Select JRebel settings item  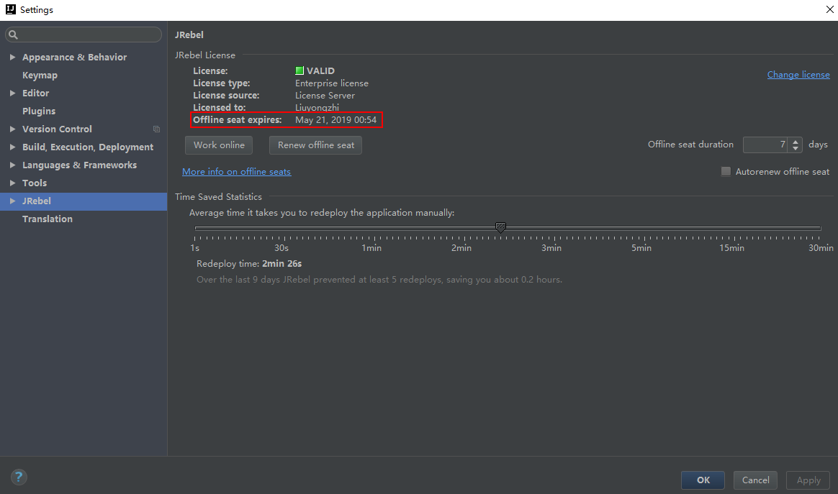coord(84,201)
